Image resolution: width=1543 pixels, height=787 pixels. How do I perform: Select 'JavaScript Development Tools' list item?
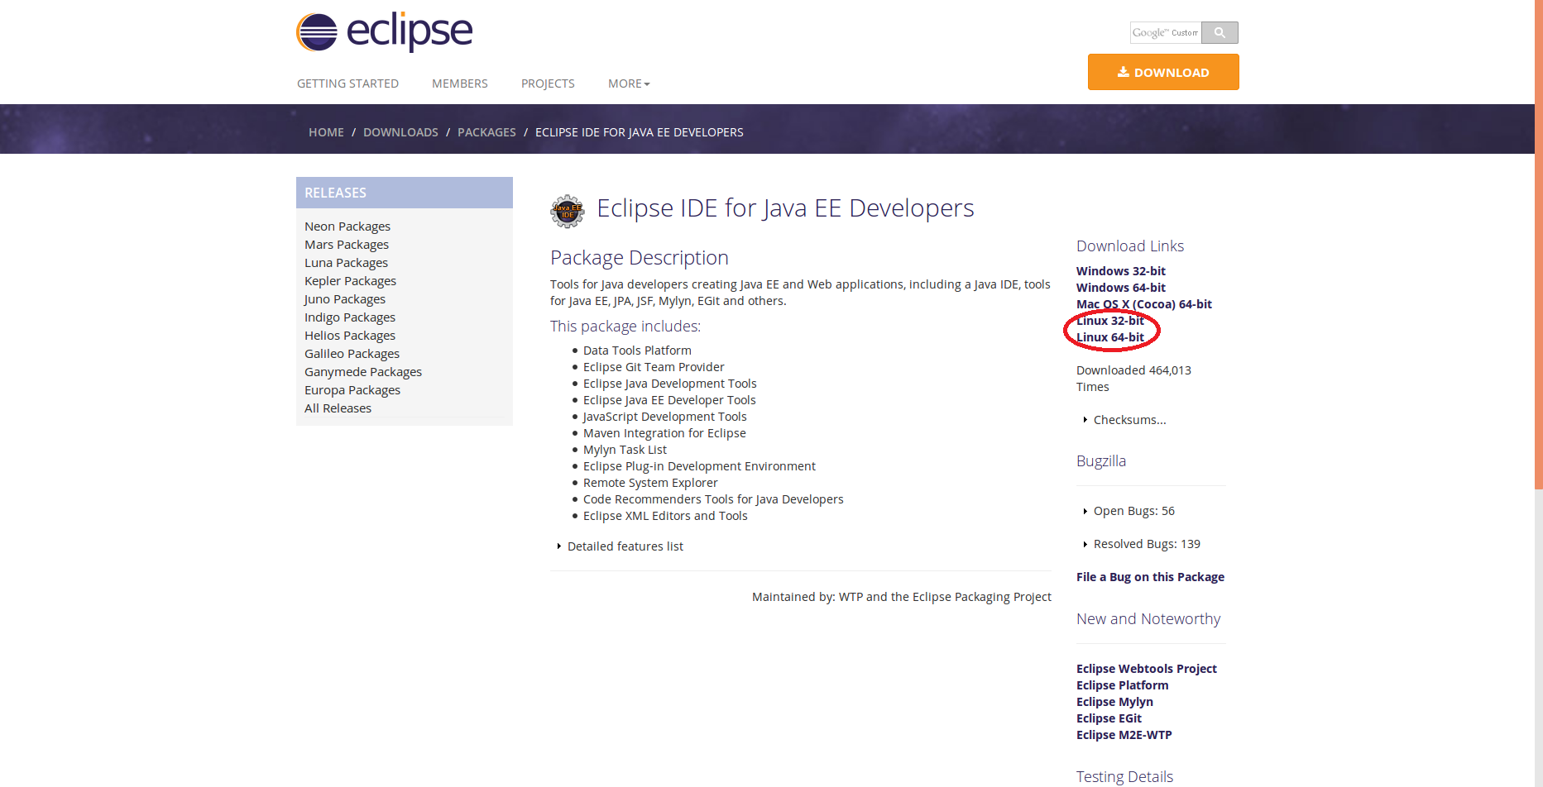(x=665, y=417)
